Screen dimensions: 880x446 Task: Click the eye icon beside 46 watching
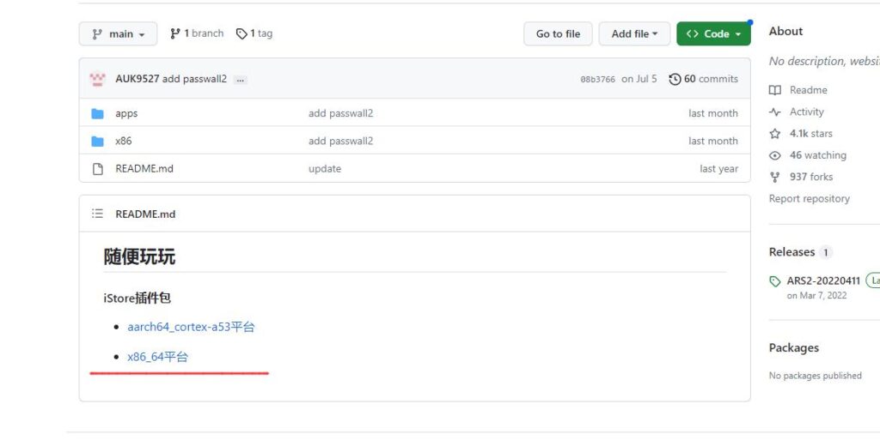click(775, 155)
